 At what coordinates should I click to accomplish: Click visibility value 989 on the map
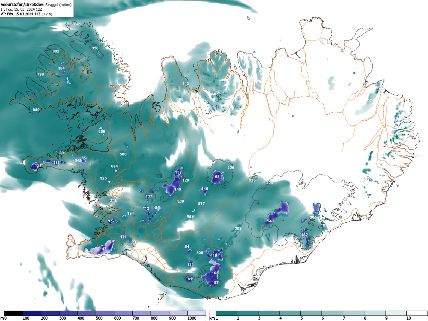click(x=36, y=110)
